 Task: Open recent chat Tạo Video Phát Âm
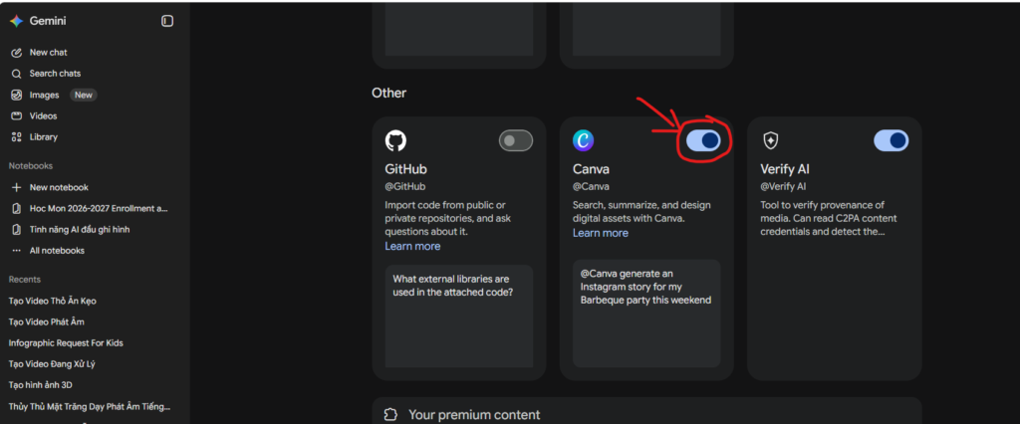click(x=46, y=321)
